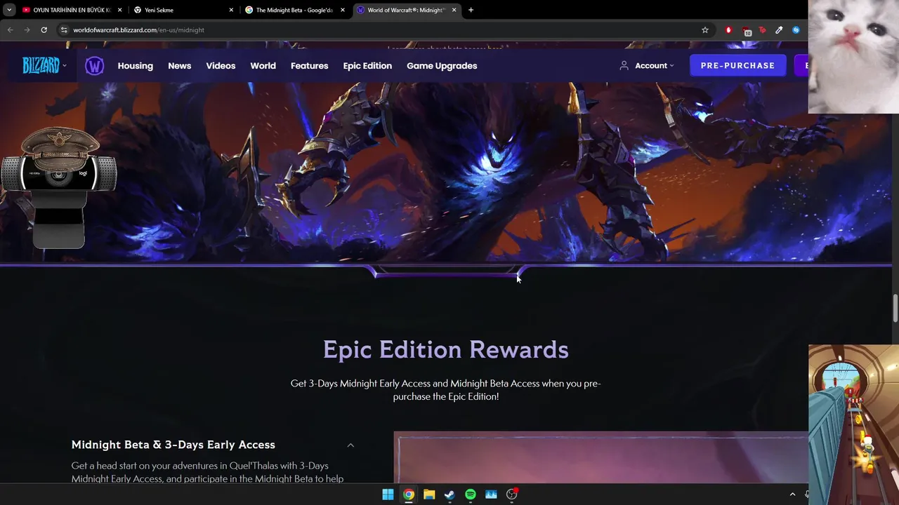
Task: Go forward in browser history
Action: [x=27, y=30]
